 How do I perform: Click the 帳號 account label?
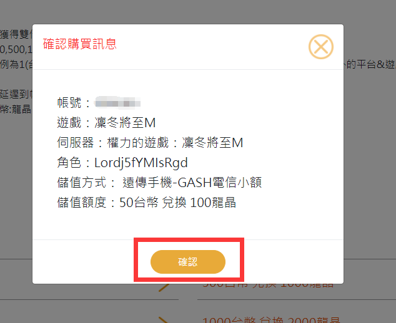[x=70, y=103]
